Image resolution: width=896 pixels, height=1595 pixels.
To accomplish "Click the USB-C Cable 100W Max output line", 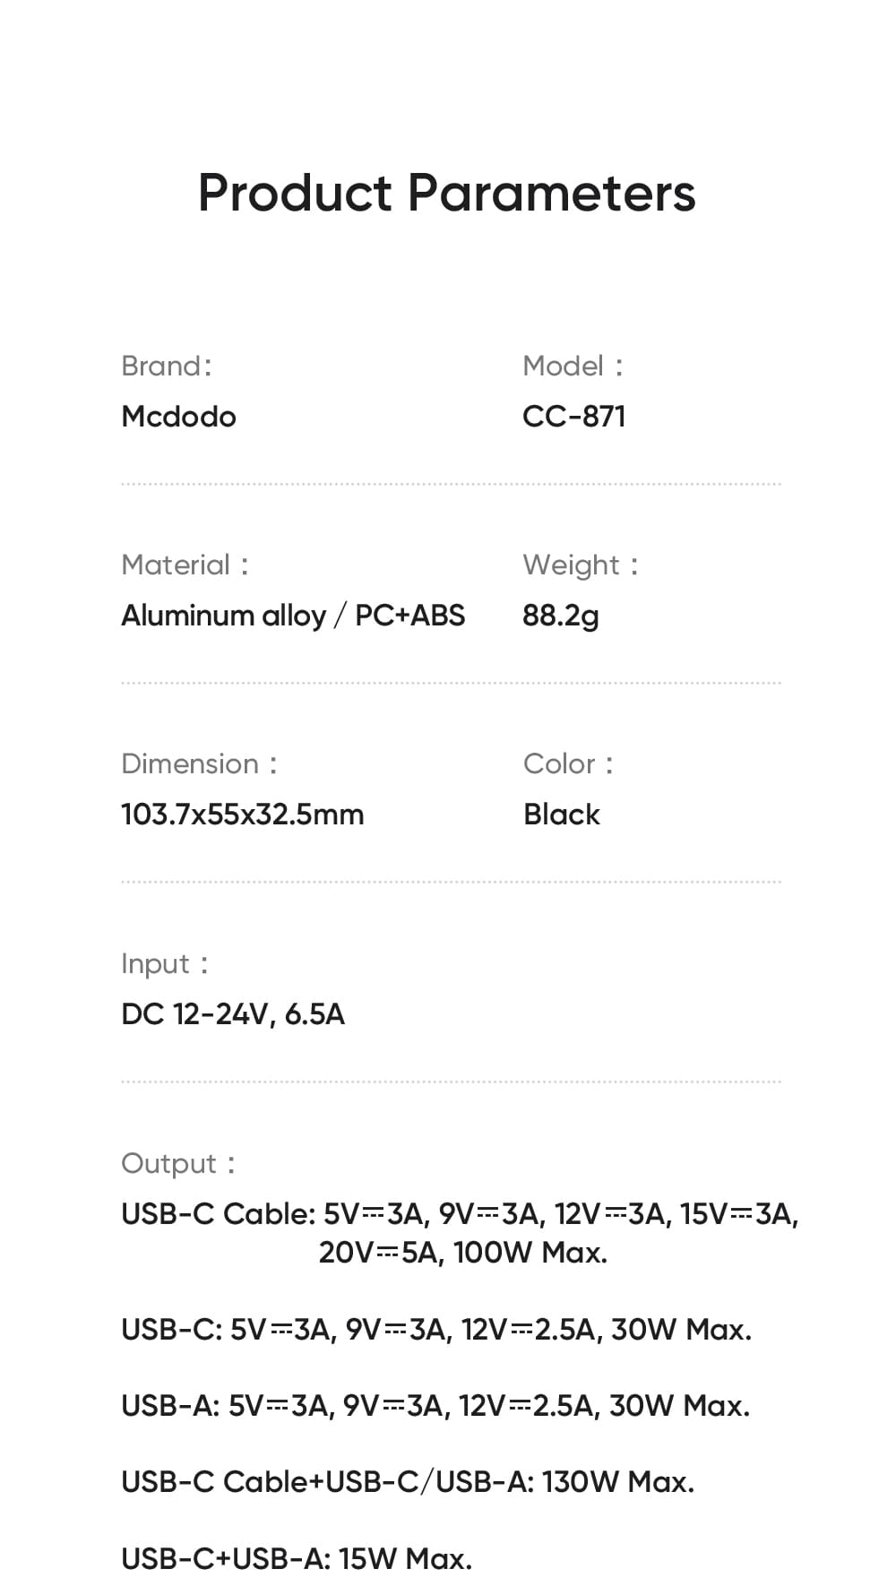I will (x=460, y=1233).
